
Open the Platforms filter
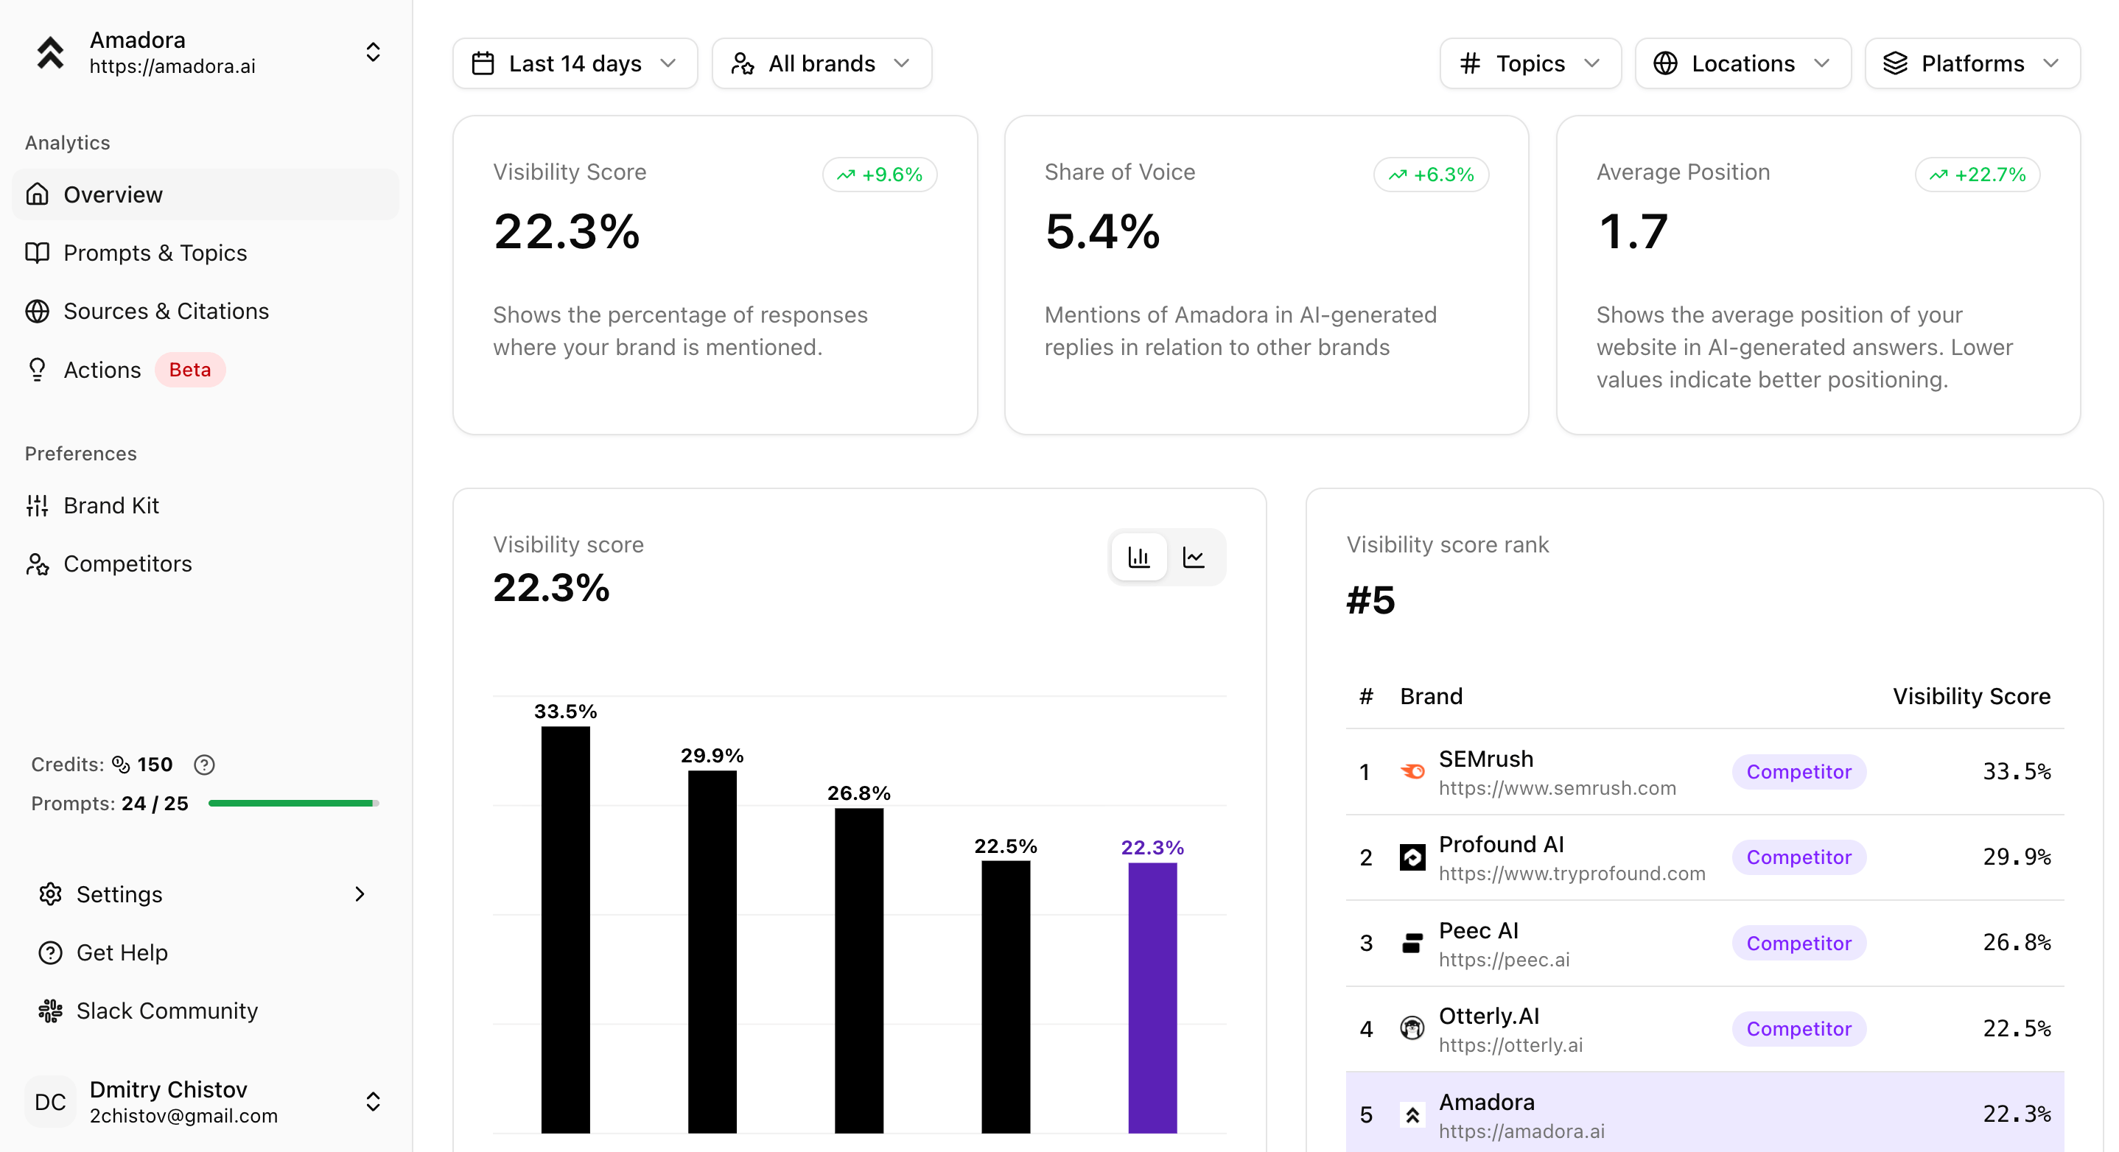1972,63
